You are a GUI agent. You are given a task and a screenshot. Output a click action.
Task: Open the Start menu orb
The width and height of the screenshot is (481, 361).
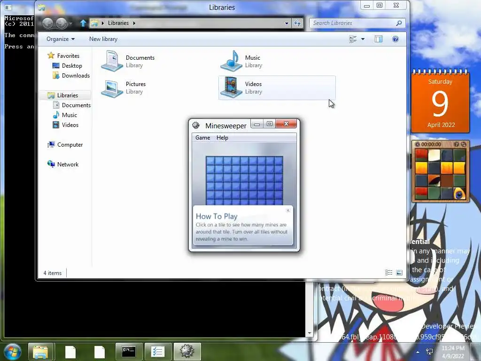13,352
